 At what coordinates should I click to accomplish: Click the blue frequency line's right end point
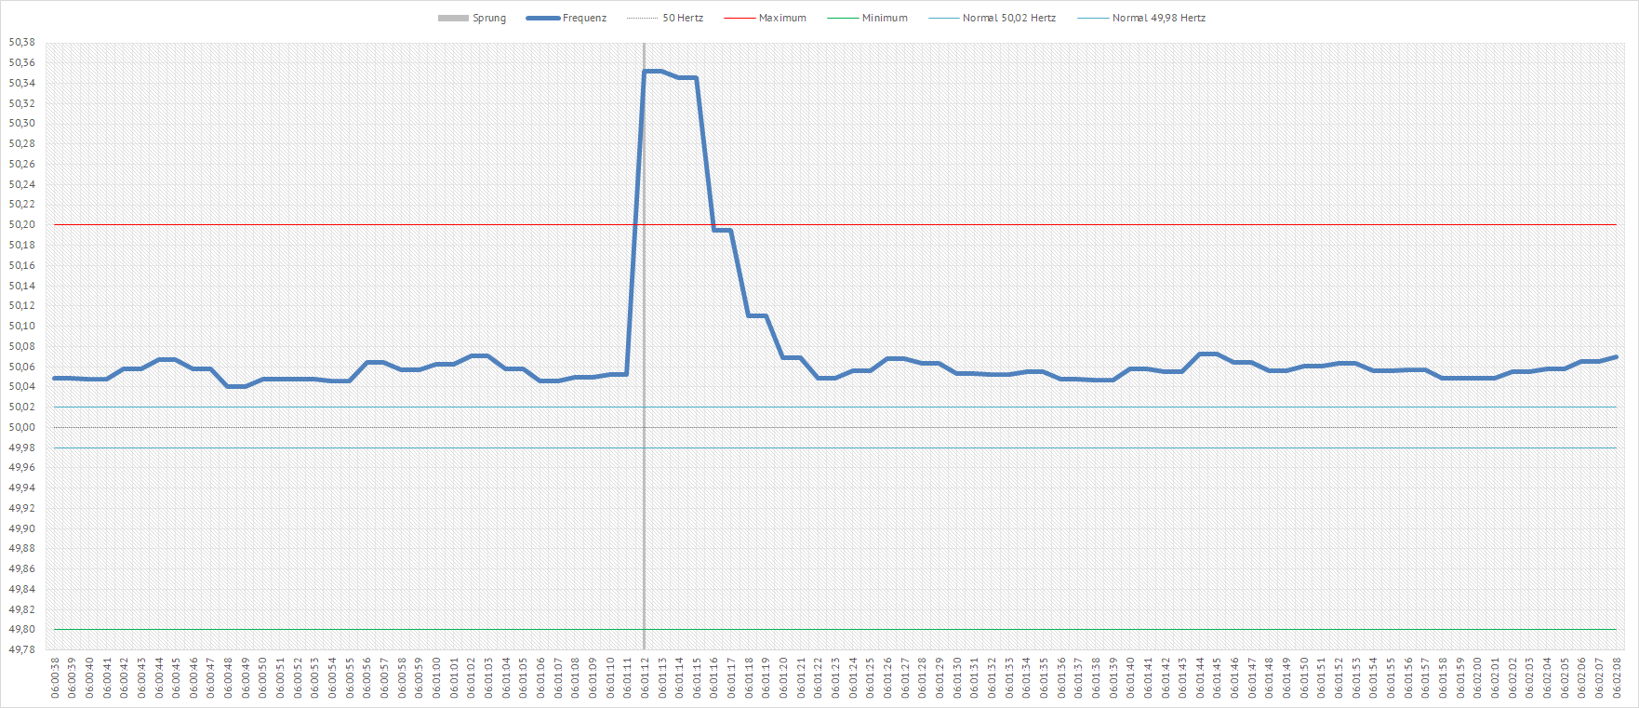point(1616,356)
